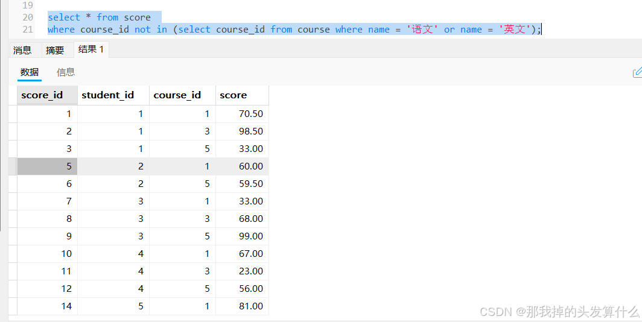Viewport: 642px width, 322px height.
Task: Click the student_id column header
Action: click(x=113, y=95)
